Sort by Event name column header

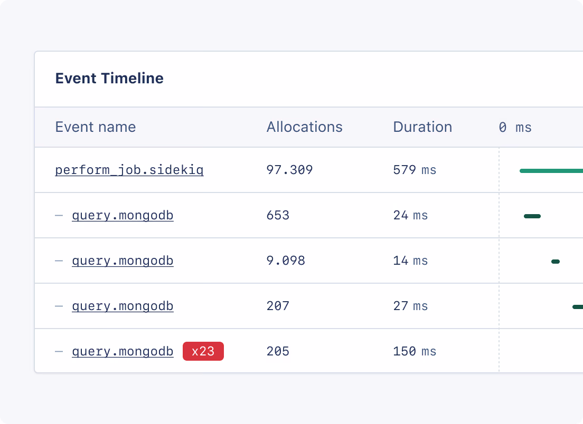pyautogui.click(x=96, y=127)
